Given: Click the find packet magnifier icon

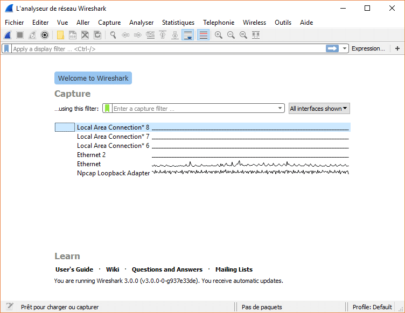Looking at the screenshot, I should pyautogui.click(x=113, y=35).
